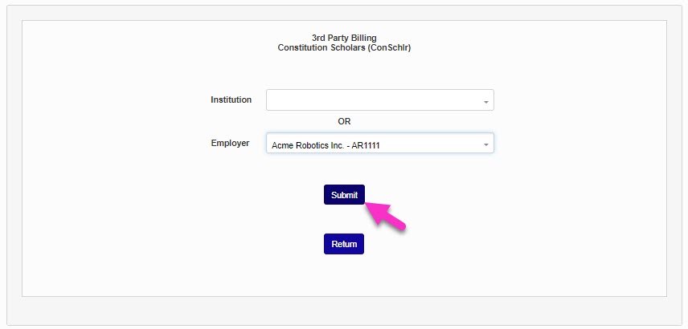Click the 3rd Party Billing heading

point(344,38)
